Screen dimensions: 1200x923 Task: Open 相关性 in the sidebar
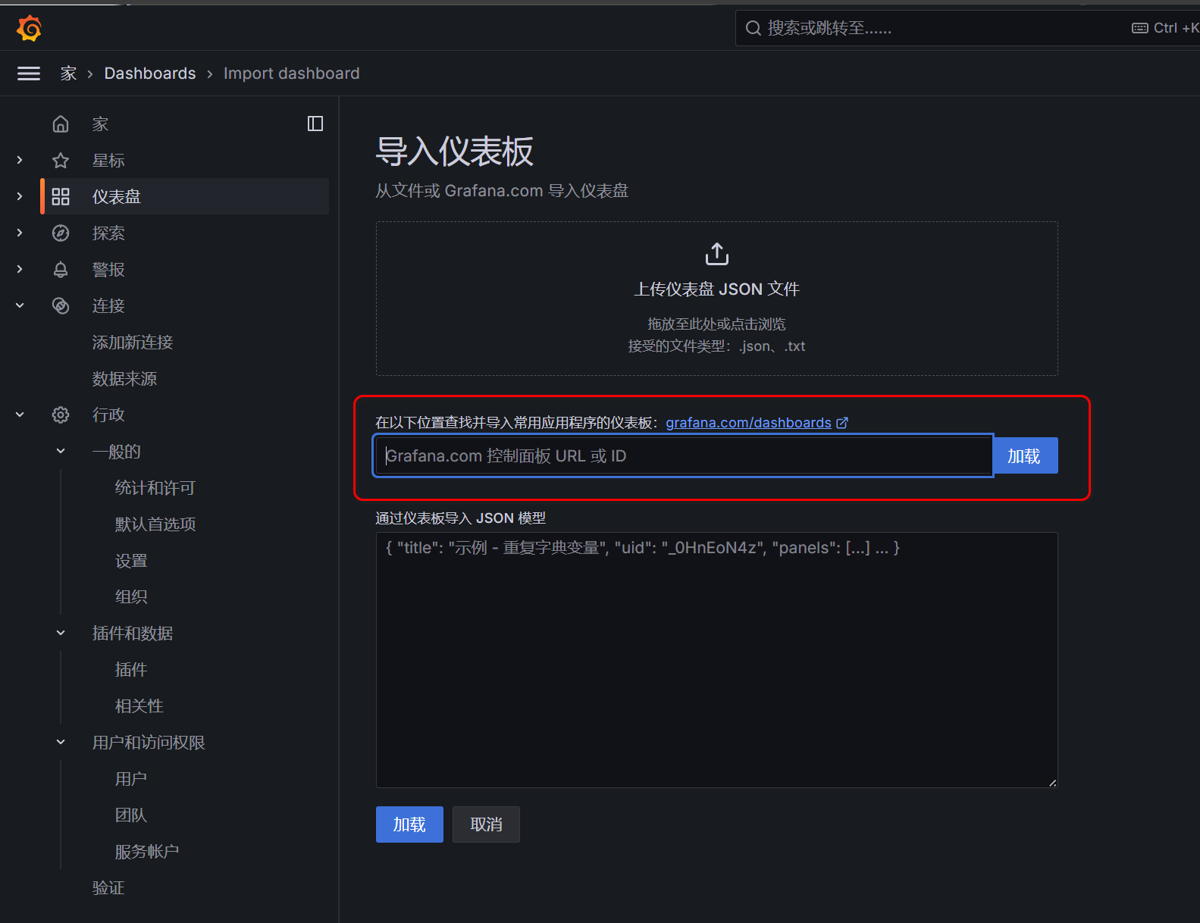click(139, 706)
